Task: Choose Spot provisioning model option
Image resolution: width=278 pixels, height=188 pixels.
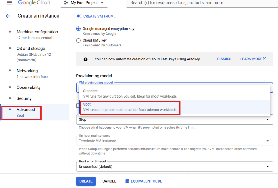Action: 129,107
